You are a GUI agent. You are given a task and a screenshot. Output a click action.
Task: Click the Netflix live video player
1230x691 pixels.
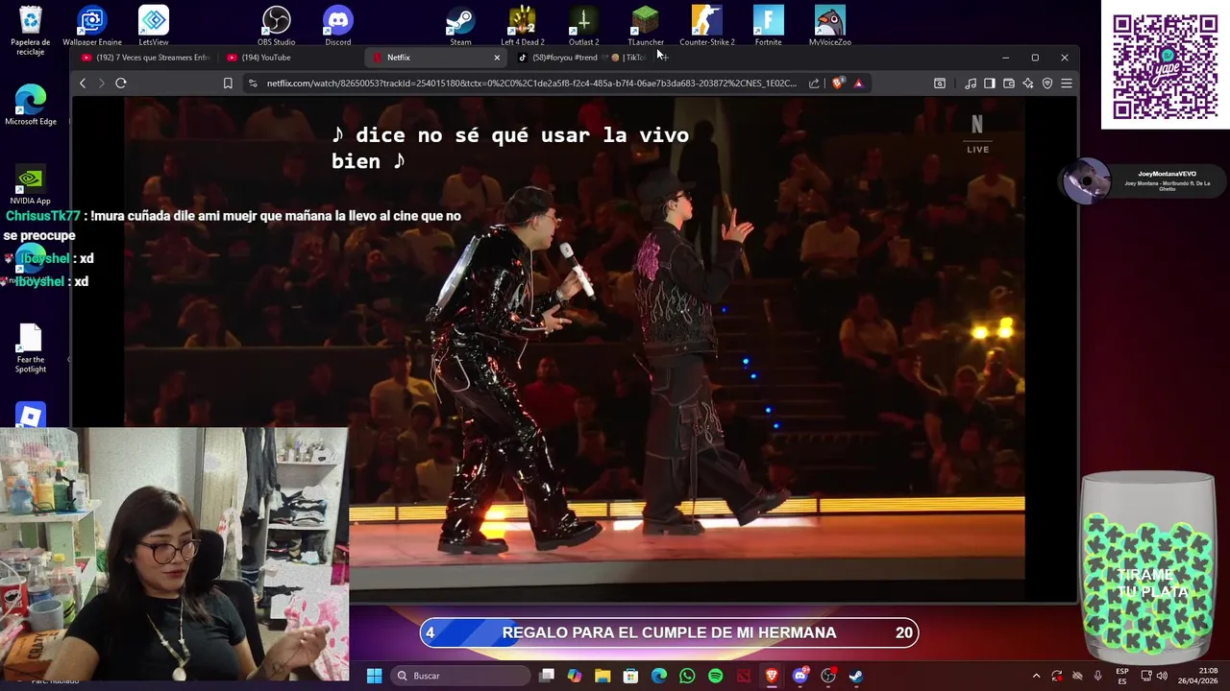point(575,350)
